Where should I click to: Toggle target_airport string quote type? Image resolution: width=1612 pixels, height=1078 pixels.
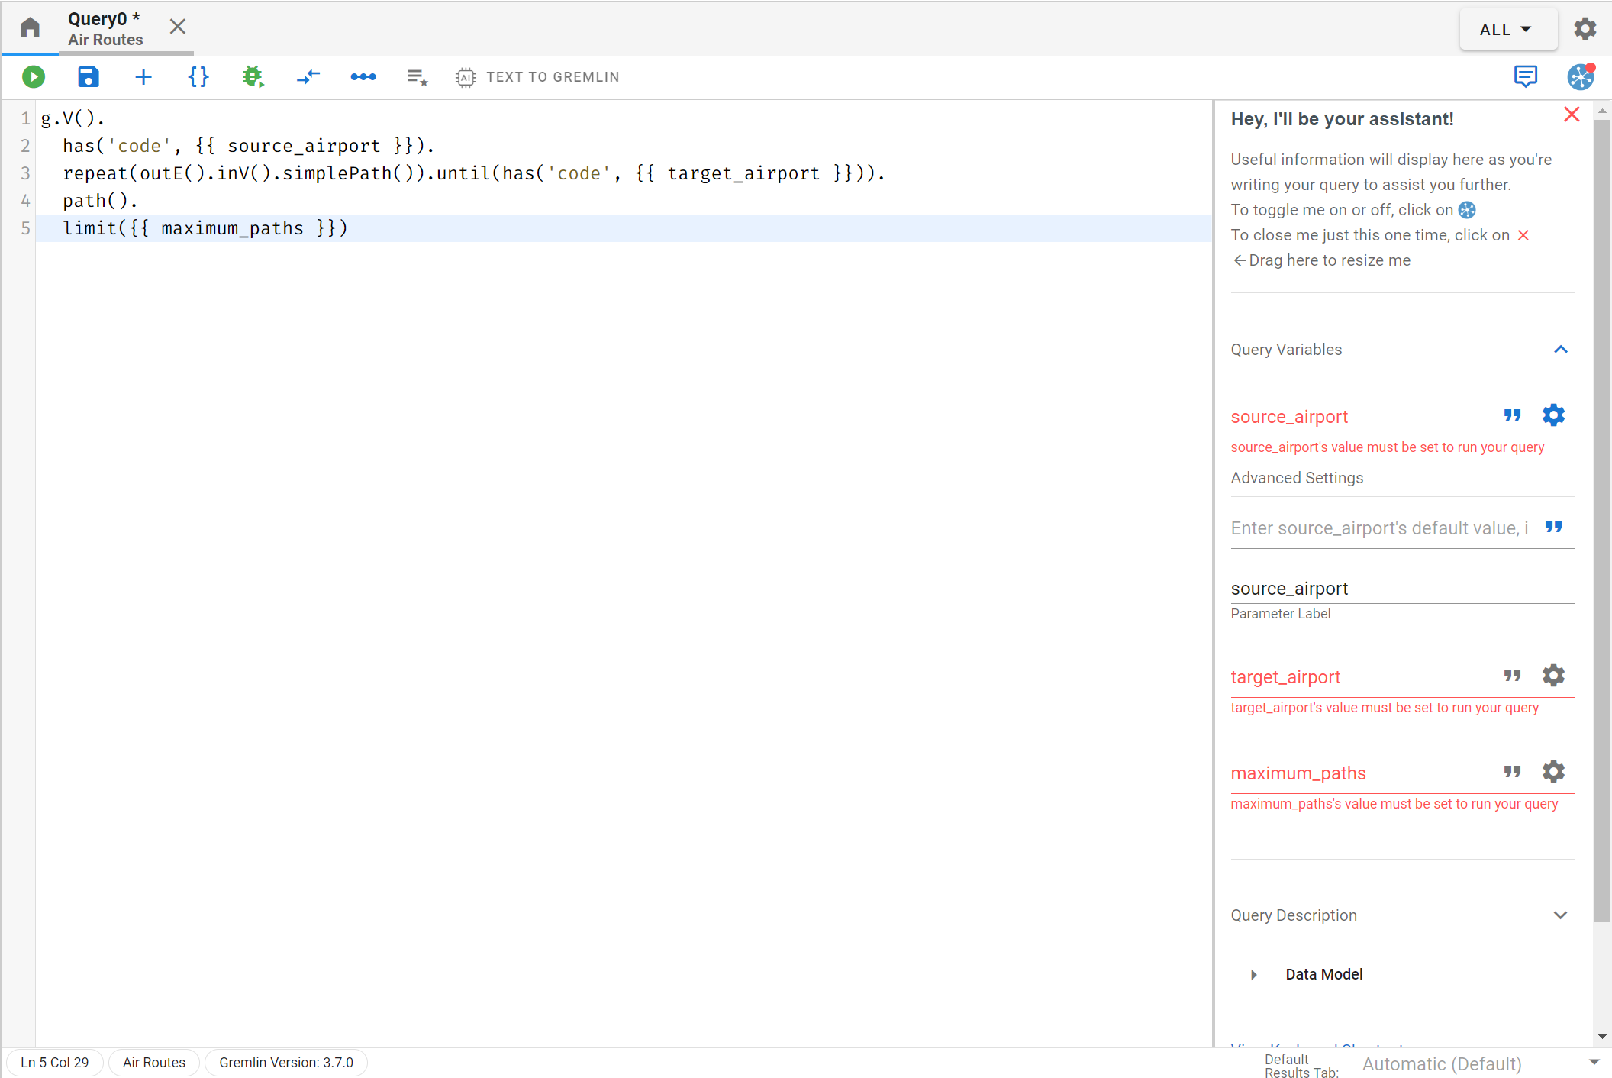point(1514,676)
